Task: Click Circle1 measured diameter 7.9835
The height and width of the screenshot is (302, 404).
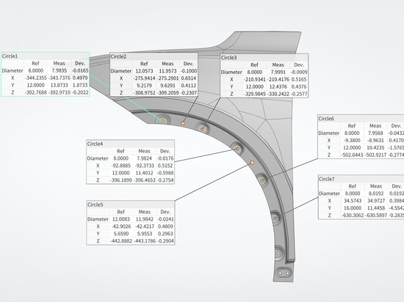Action: 59,70
